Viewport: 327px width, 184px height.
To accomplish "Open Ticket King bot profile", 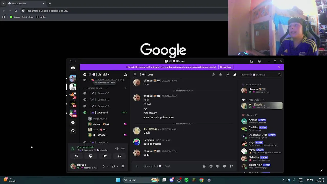I will pos(262,166).
